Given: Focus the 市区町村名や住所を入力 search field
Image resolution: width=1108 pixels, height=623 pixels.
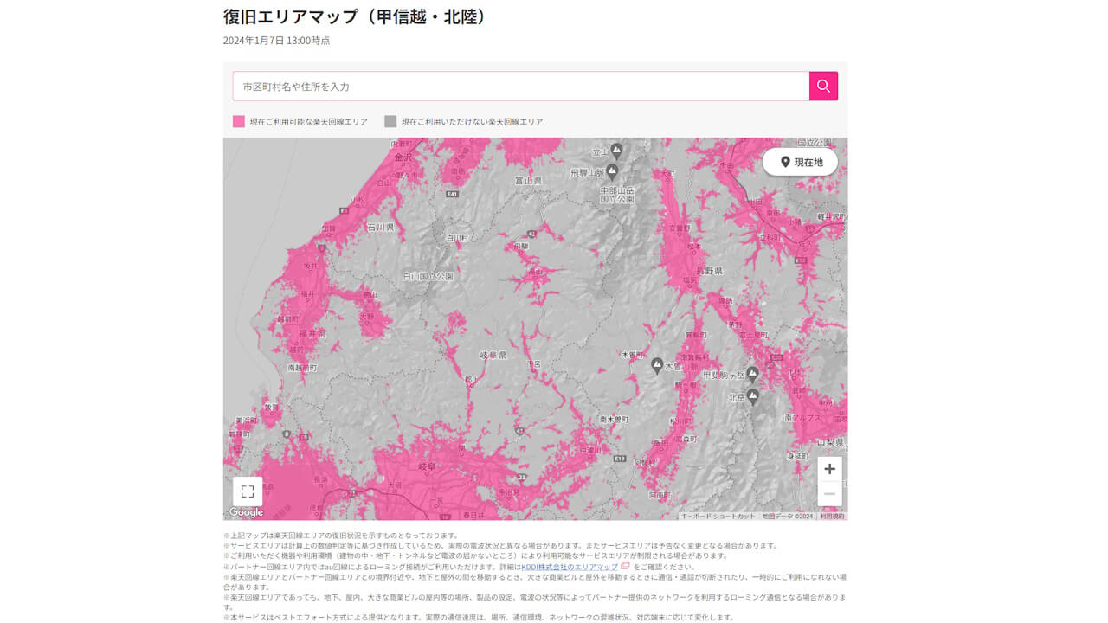Looking at the screenshot, I should (x=521, y=87).
